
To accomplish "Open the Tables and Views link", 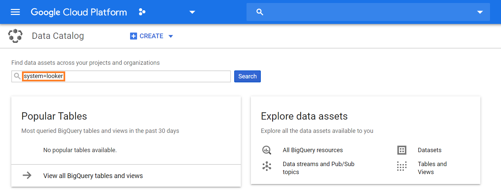I will tap(432, 168).
